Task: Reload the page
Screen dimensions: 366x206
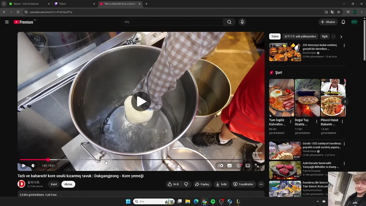Action: click(x=18, y=12)
